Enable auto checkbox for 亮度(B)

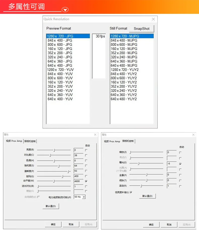click(86, 150)
